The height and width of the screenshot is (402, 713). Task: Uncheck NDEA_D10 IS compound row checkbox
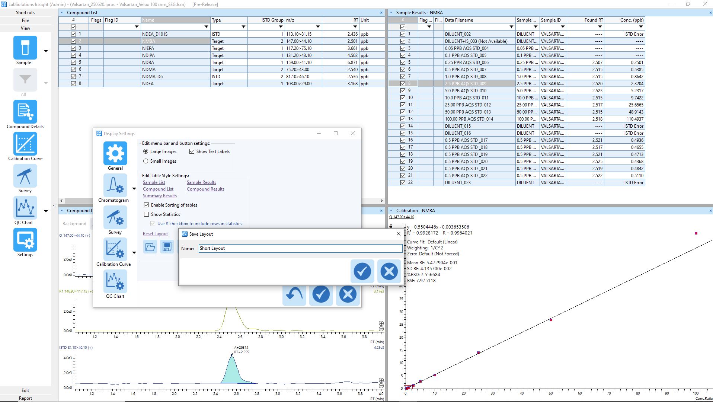pyautogui.click(x=74, y=34)
